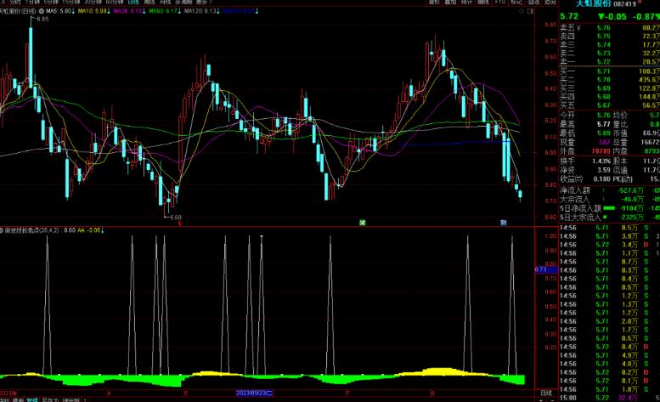Click the 5.72 current price in quote header
The image size is (660, 402).
point(569,16)
